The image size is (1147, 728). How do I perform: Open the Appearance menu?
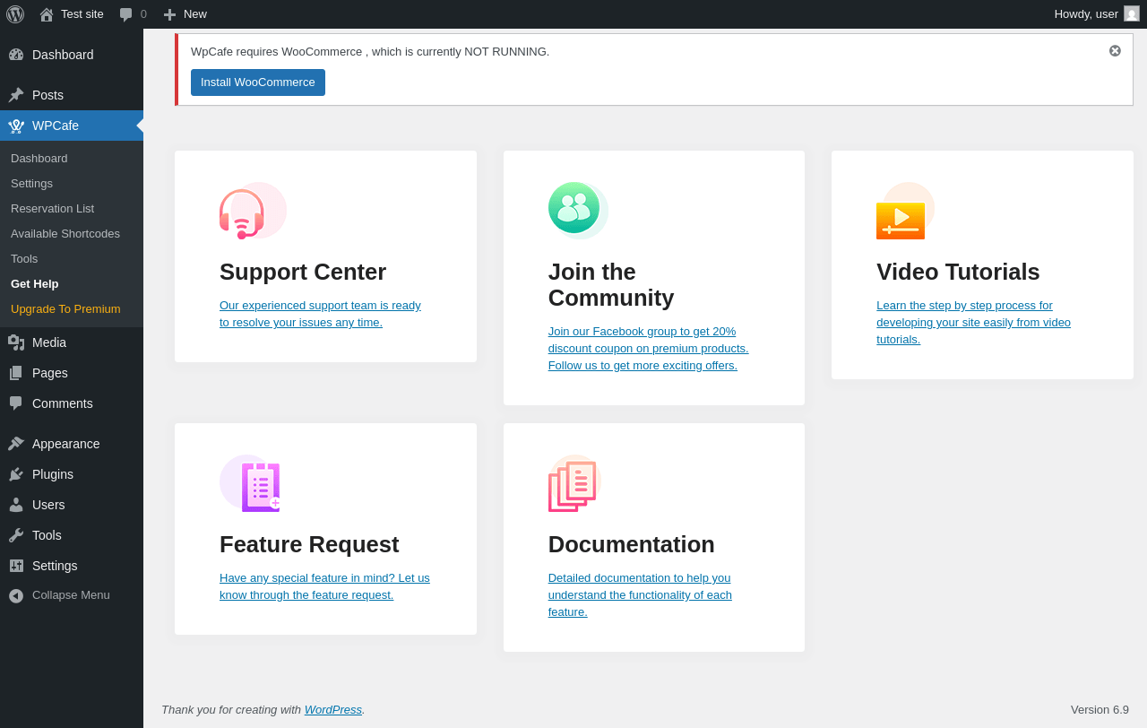coord(65,444)
